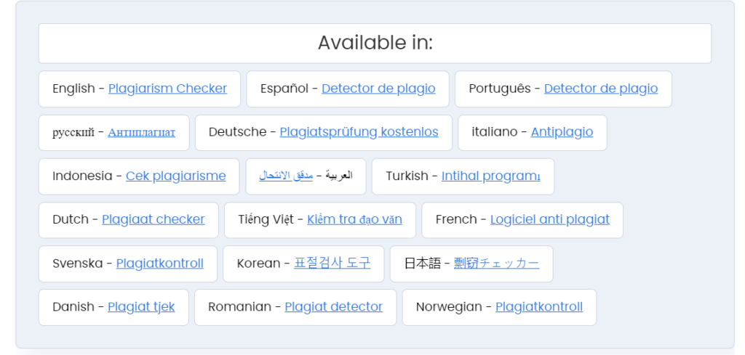Image resolution: width=745 pixels, height=355 pixels.
Task: Open Svenska Plagiatkontroll link
Action: click(159, 263)
